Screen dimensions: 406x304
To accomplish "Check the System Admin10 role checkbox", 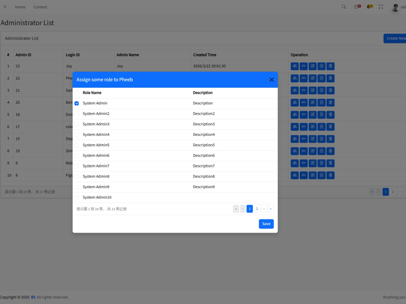I will click(77, 197).
